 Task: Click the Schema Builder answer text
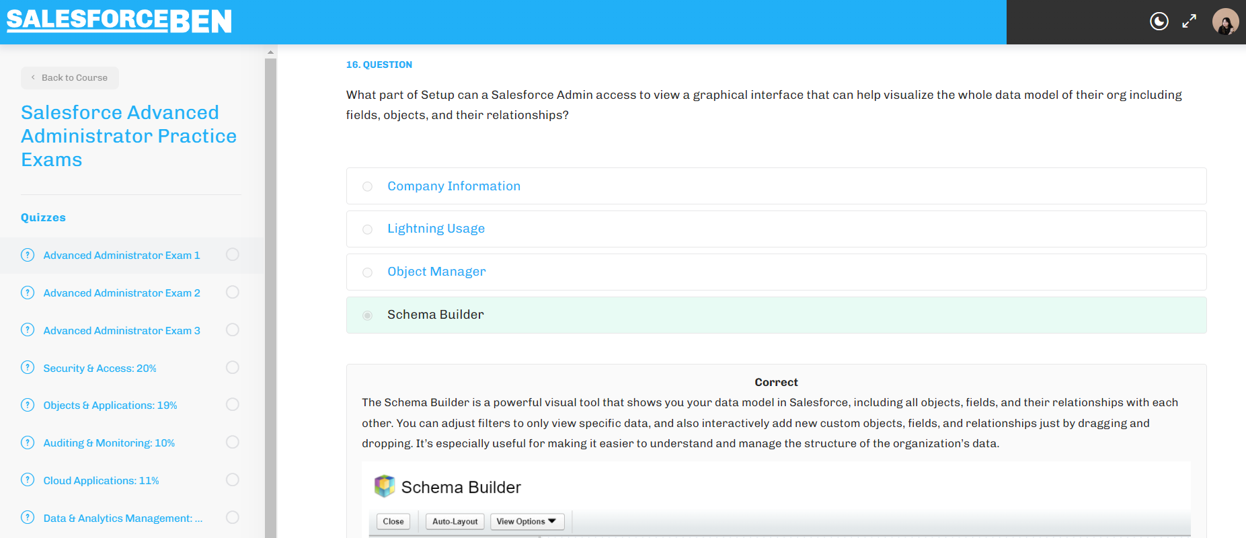[x=436, y=315]
